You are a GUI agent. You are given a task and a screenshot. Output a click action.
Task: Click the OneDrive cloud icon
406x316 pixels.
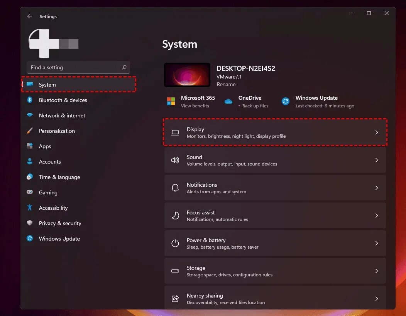(228, 102)
